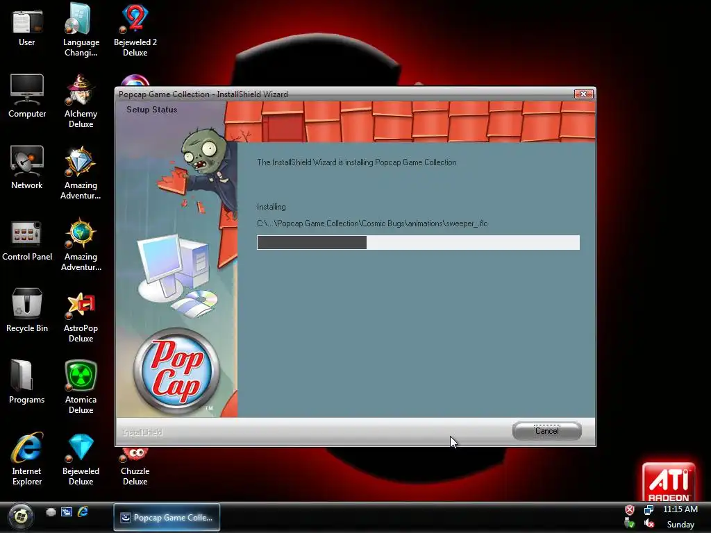This screenshot has width=711, height=533.
Task: Open Internet Explorer from the quick launch bar
Action: 83,512
